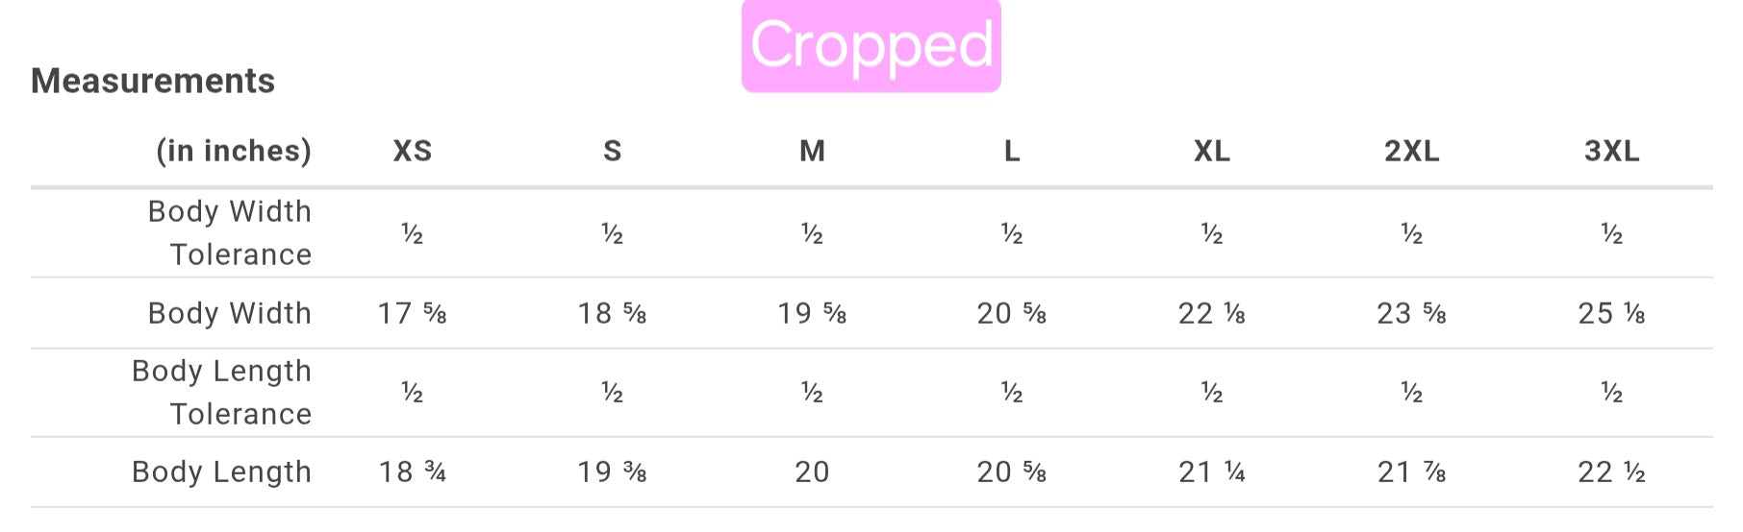Viewport: 1743px width, 532px height.
Task: Select the S size column header
Action: point(612,151)
